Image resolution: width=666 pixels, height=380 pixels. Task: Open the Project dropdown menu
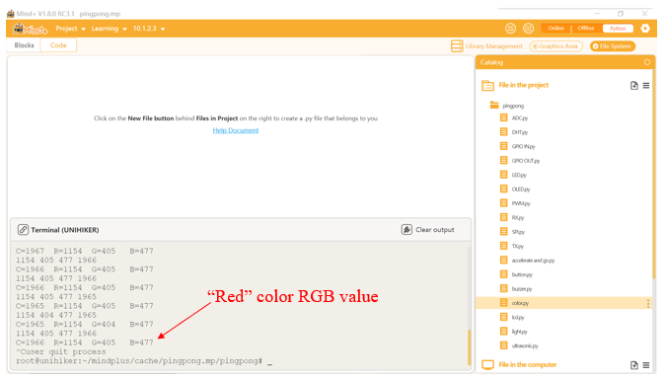click(x=70, y=29)
